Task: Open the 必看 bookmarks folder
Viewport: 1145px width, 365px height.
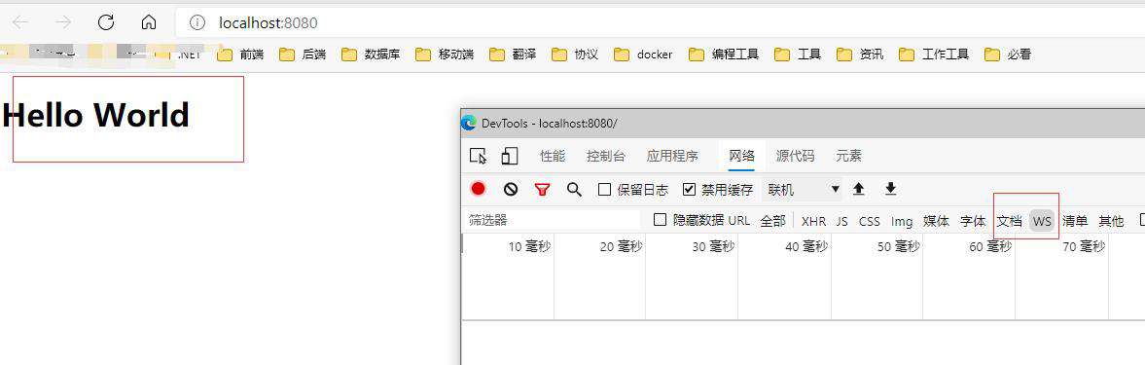Action: (1007, 55)
